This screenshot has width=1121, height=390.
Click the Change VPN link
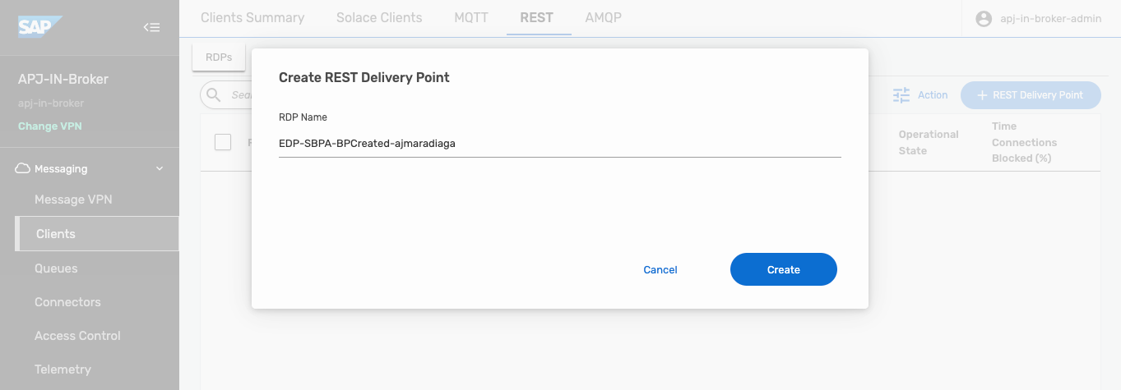coord(49,126)
